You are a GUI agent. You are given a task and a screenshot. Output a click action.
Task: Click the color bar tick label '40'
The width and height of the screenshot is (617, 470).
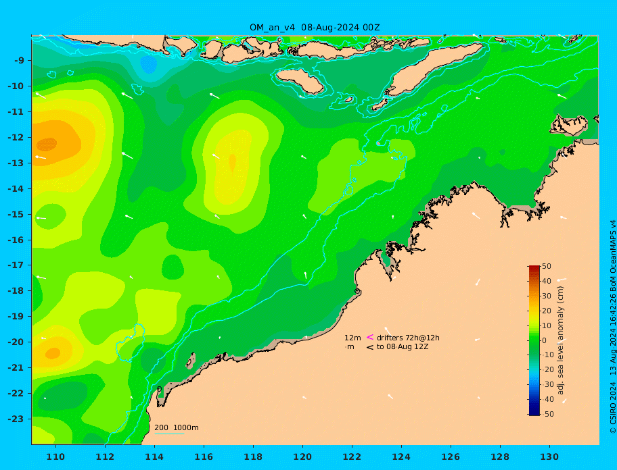(x=547, y=281)
